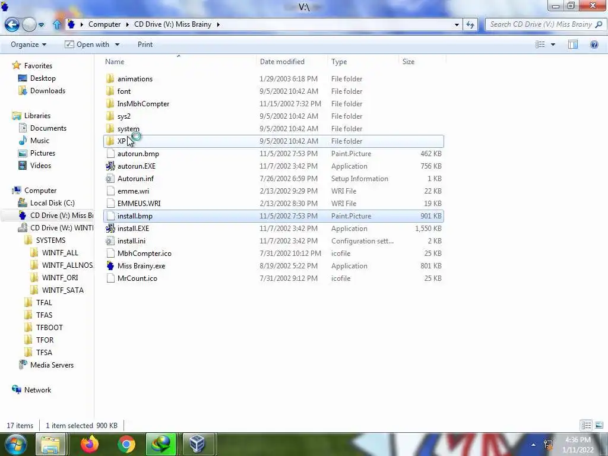Viewport: 608px width, 456px height.
Task: Click Print in the toolbar
Action: [x=145, y=45]
